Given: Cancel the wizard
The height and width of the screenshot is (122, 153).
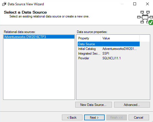Looking at the screenshot, I should pyautogui.click(x=139, y=117).
